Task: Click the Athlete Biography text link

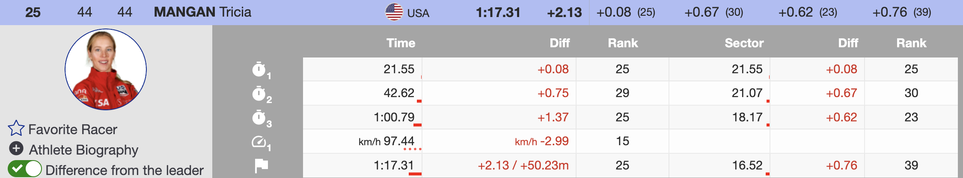Action: pos(84,149)
